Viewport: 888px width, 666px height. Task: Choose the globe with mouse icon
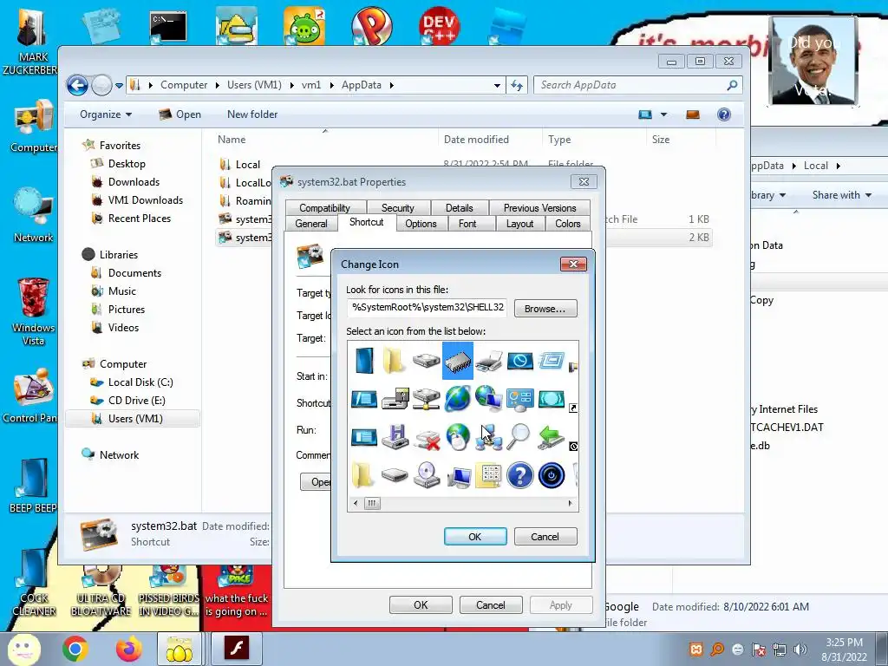tap(458, 437)
